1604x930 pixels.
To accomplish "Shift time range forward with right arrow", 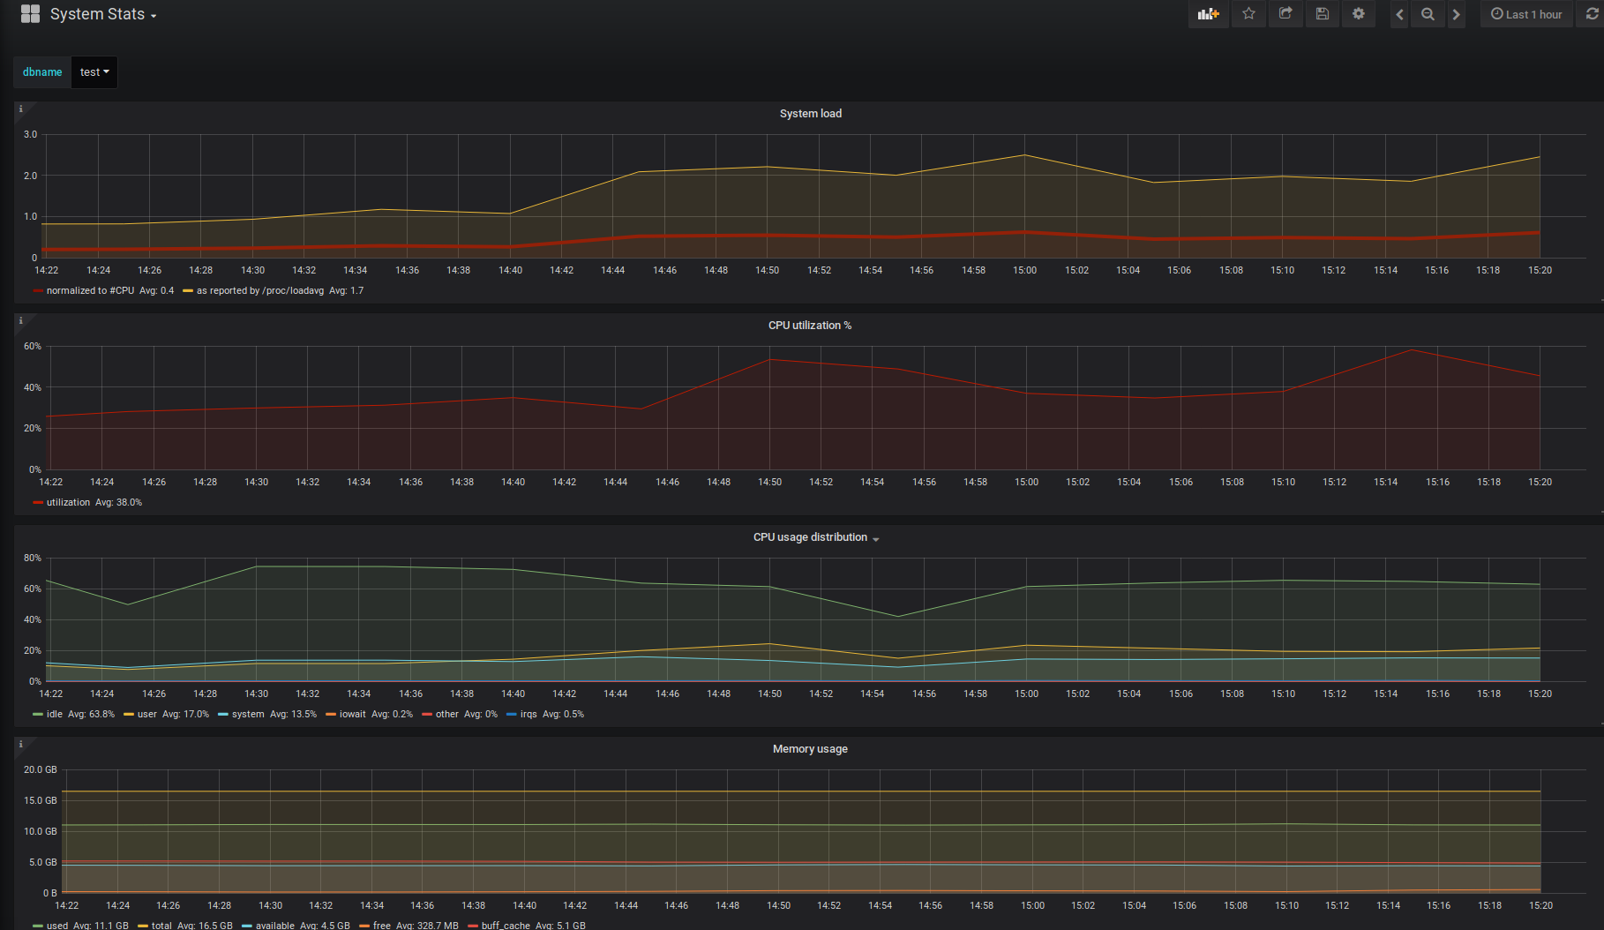I will tap(1456, 15).
